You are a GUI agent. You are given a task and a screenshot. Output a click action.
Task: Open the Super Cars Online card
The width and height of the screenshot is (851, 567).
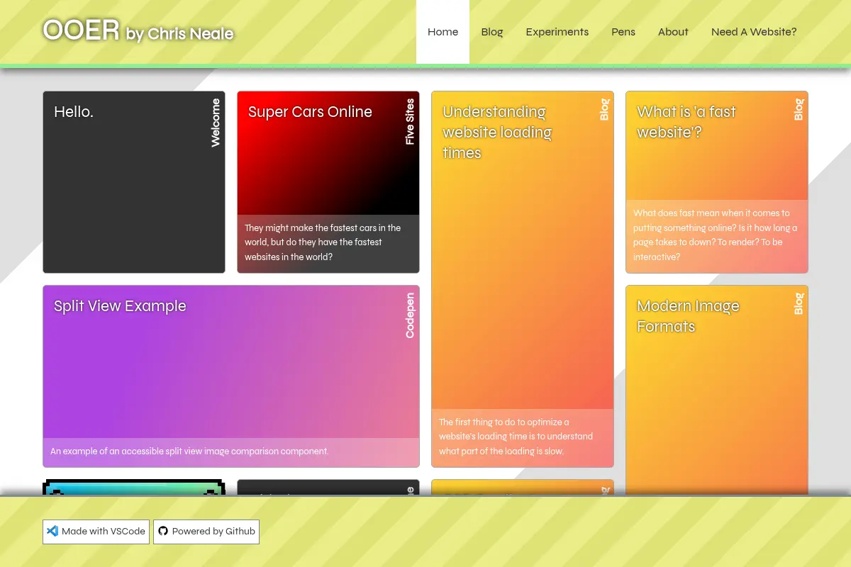pos(328,182)
